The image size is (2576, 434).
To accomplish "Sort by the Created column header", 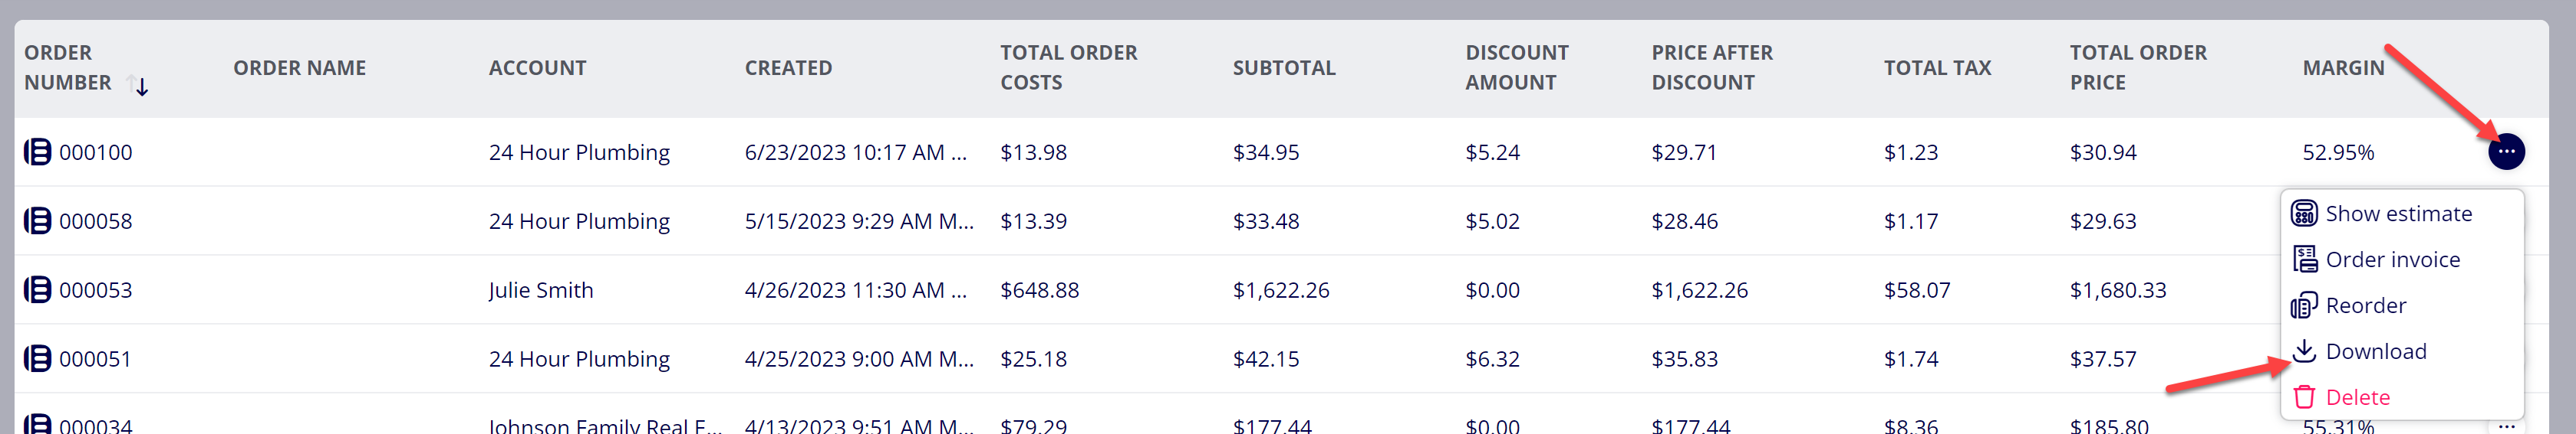I will pyautogui.click(x=788, y=68).
